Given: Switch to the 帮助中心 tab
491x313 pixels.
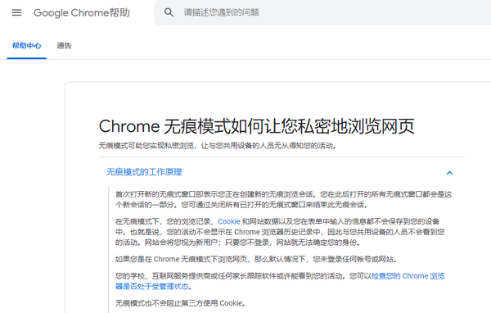Looking at the screenshot, I should tap(27, 46).
